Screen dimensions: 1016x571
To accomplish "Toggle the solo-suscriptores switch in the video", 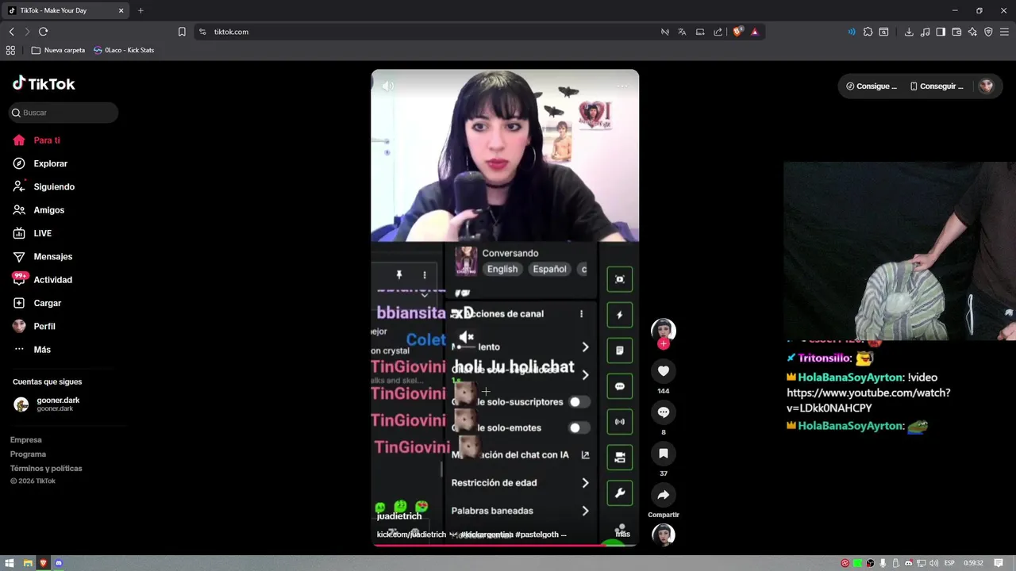I will pyautogui.click(x=579, y=402).
